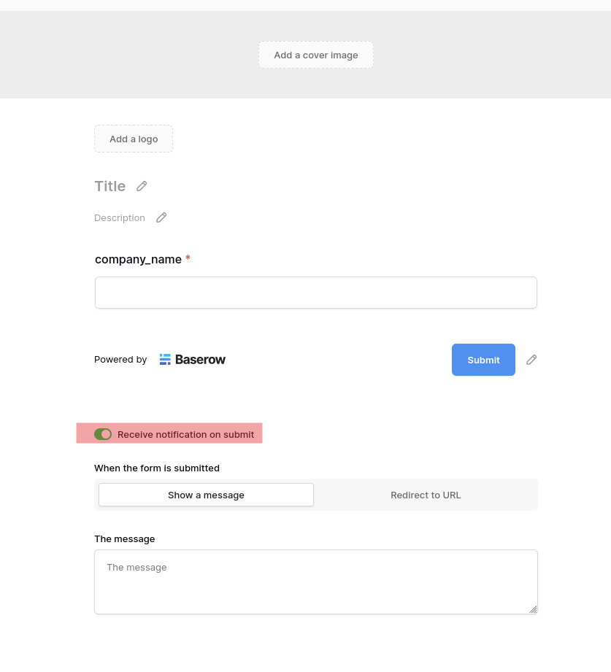
Task: Toggle the Receive notification on submit switch
Action: click(x=103, y=434)
